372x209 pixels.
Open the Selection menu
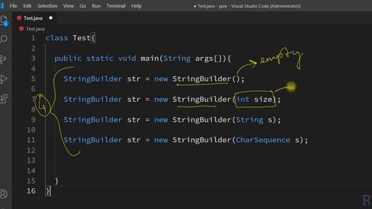[47, 6]
